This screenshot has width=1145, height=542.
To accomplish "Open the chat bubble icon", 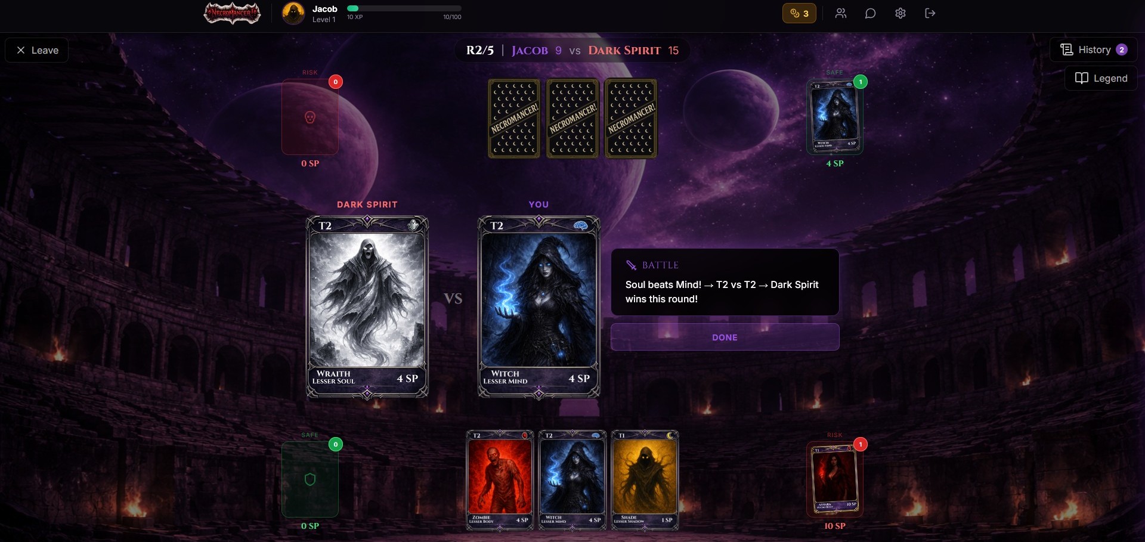I will pyautogui.click(x=870, y=13).
